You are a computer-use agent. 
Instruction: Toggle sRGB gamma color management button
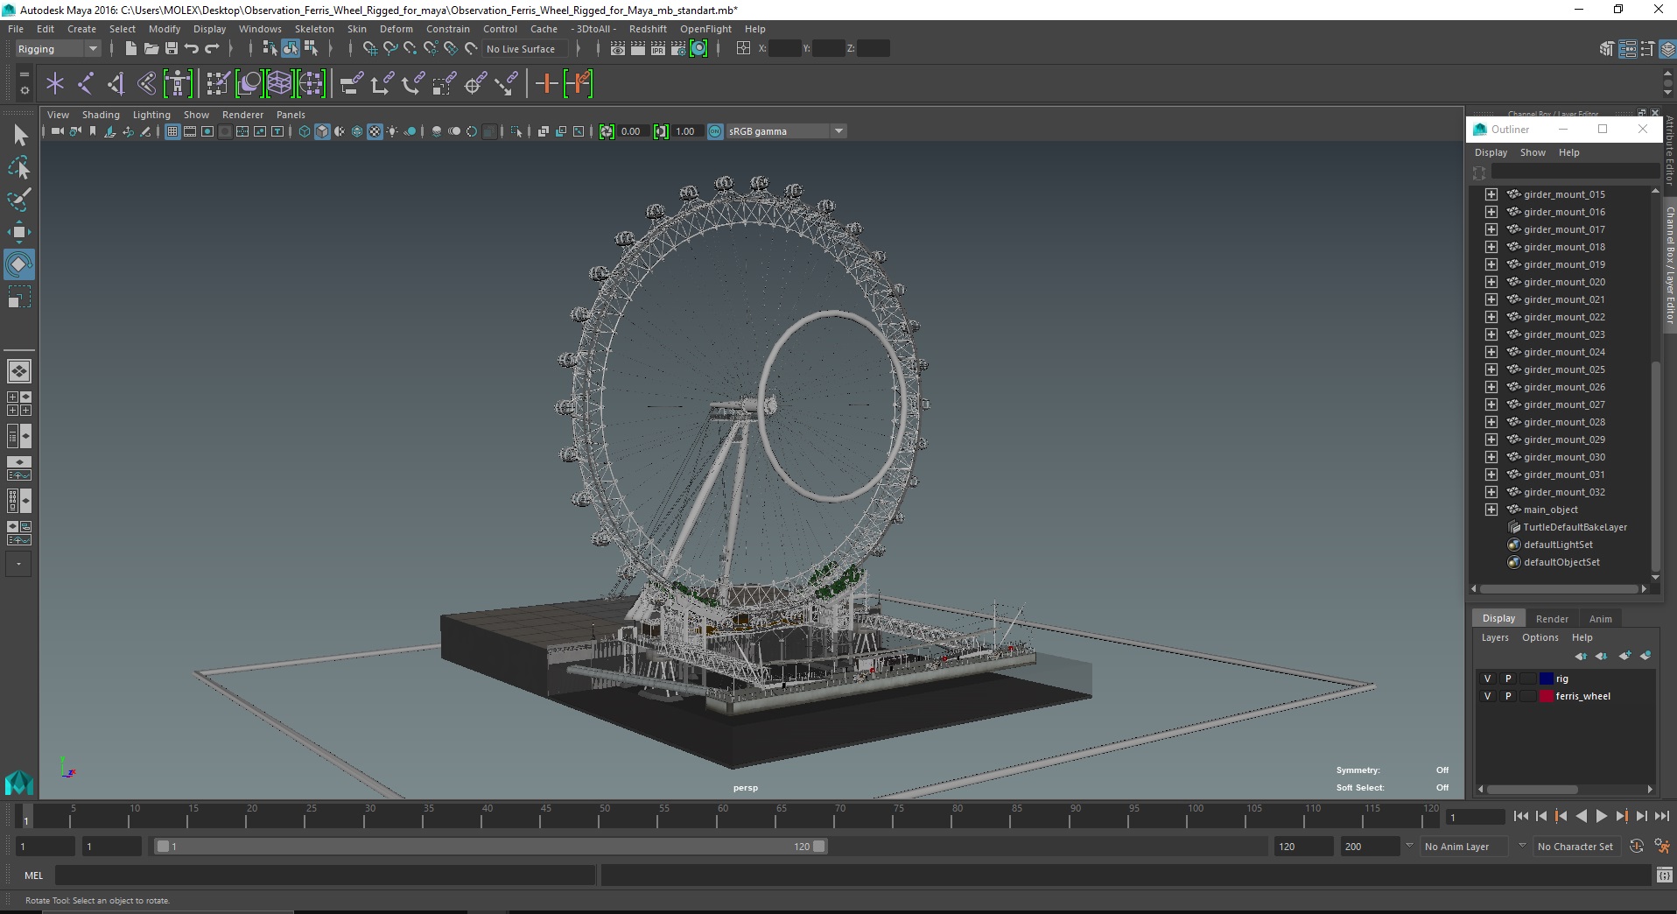click(x=715, y=131)
